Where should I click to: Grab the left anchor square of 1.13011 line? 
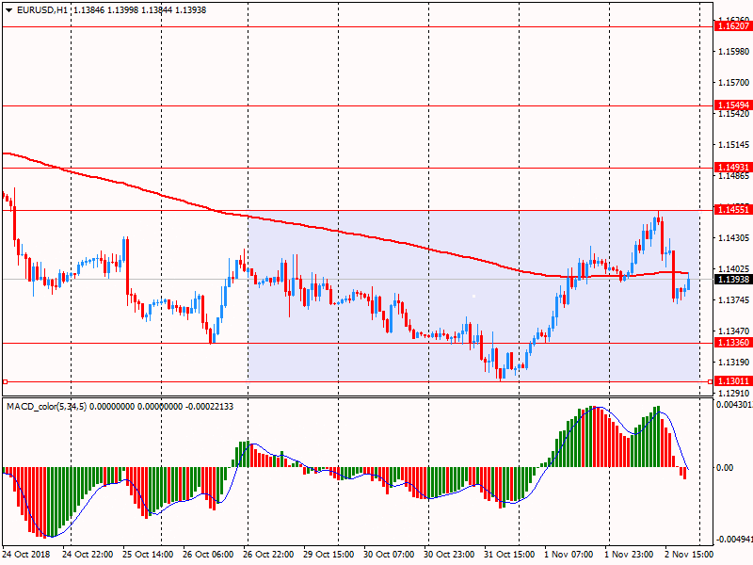[x=5, y=382]
